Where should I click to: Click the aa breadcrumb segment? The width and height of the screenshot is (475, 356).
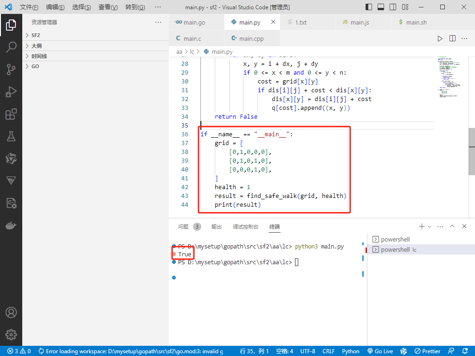pos(180,52)
